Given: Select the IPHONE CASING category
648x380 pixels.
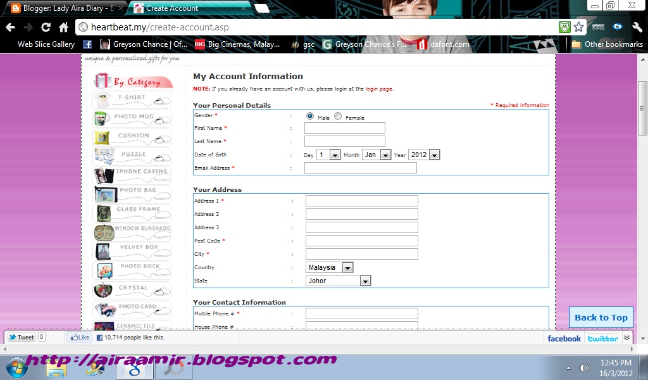Looking at the screenshot, I should 132,175.
